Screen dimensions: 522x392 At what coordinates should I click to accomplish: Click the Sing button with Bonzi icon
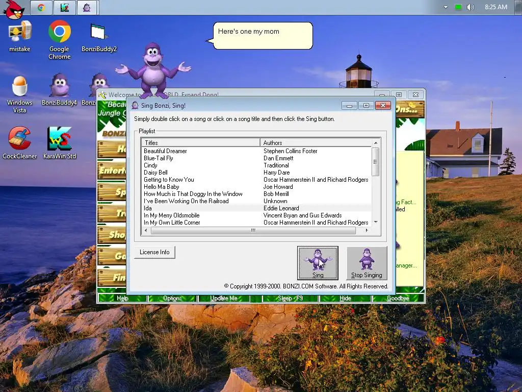tap(318, 263)
